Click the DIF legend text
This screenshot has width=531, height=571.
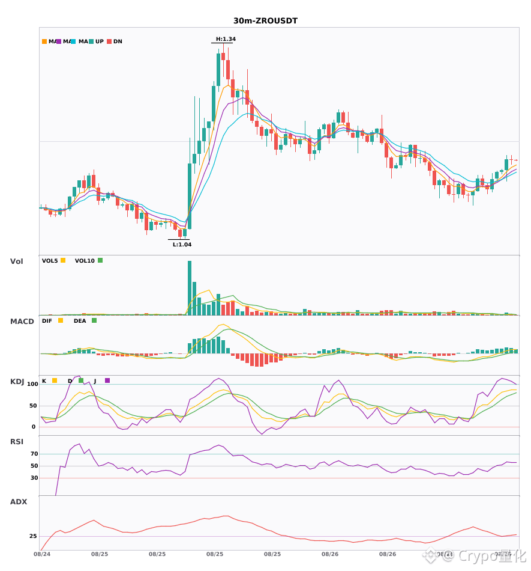coord(47,321)
